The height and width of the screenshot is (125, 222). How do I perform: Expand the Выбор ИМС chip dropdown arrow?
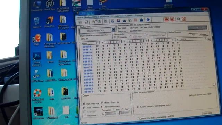113,30
